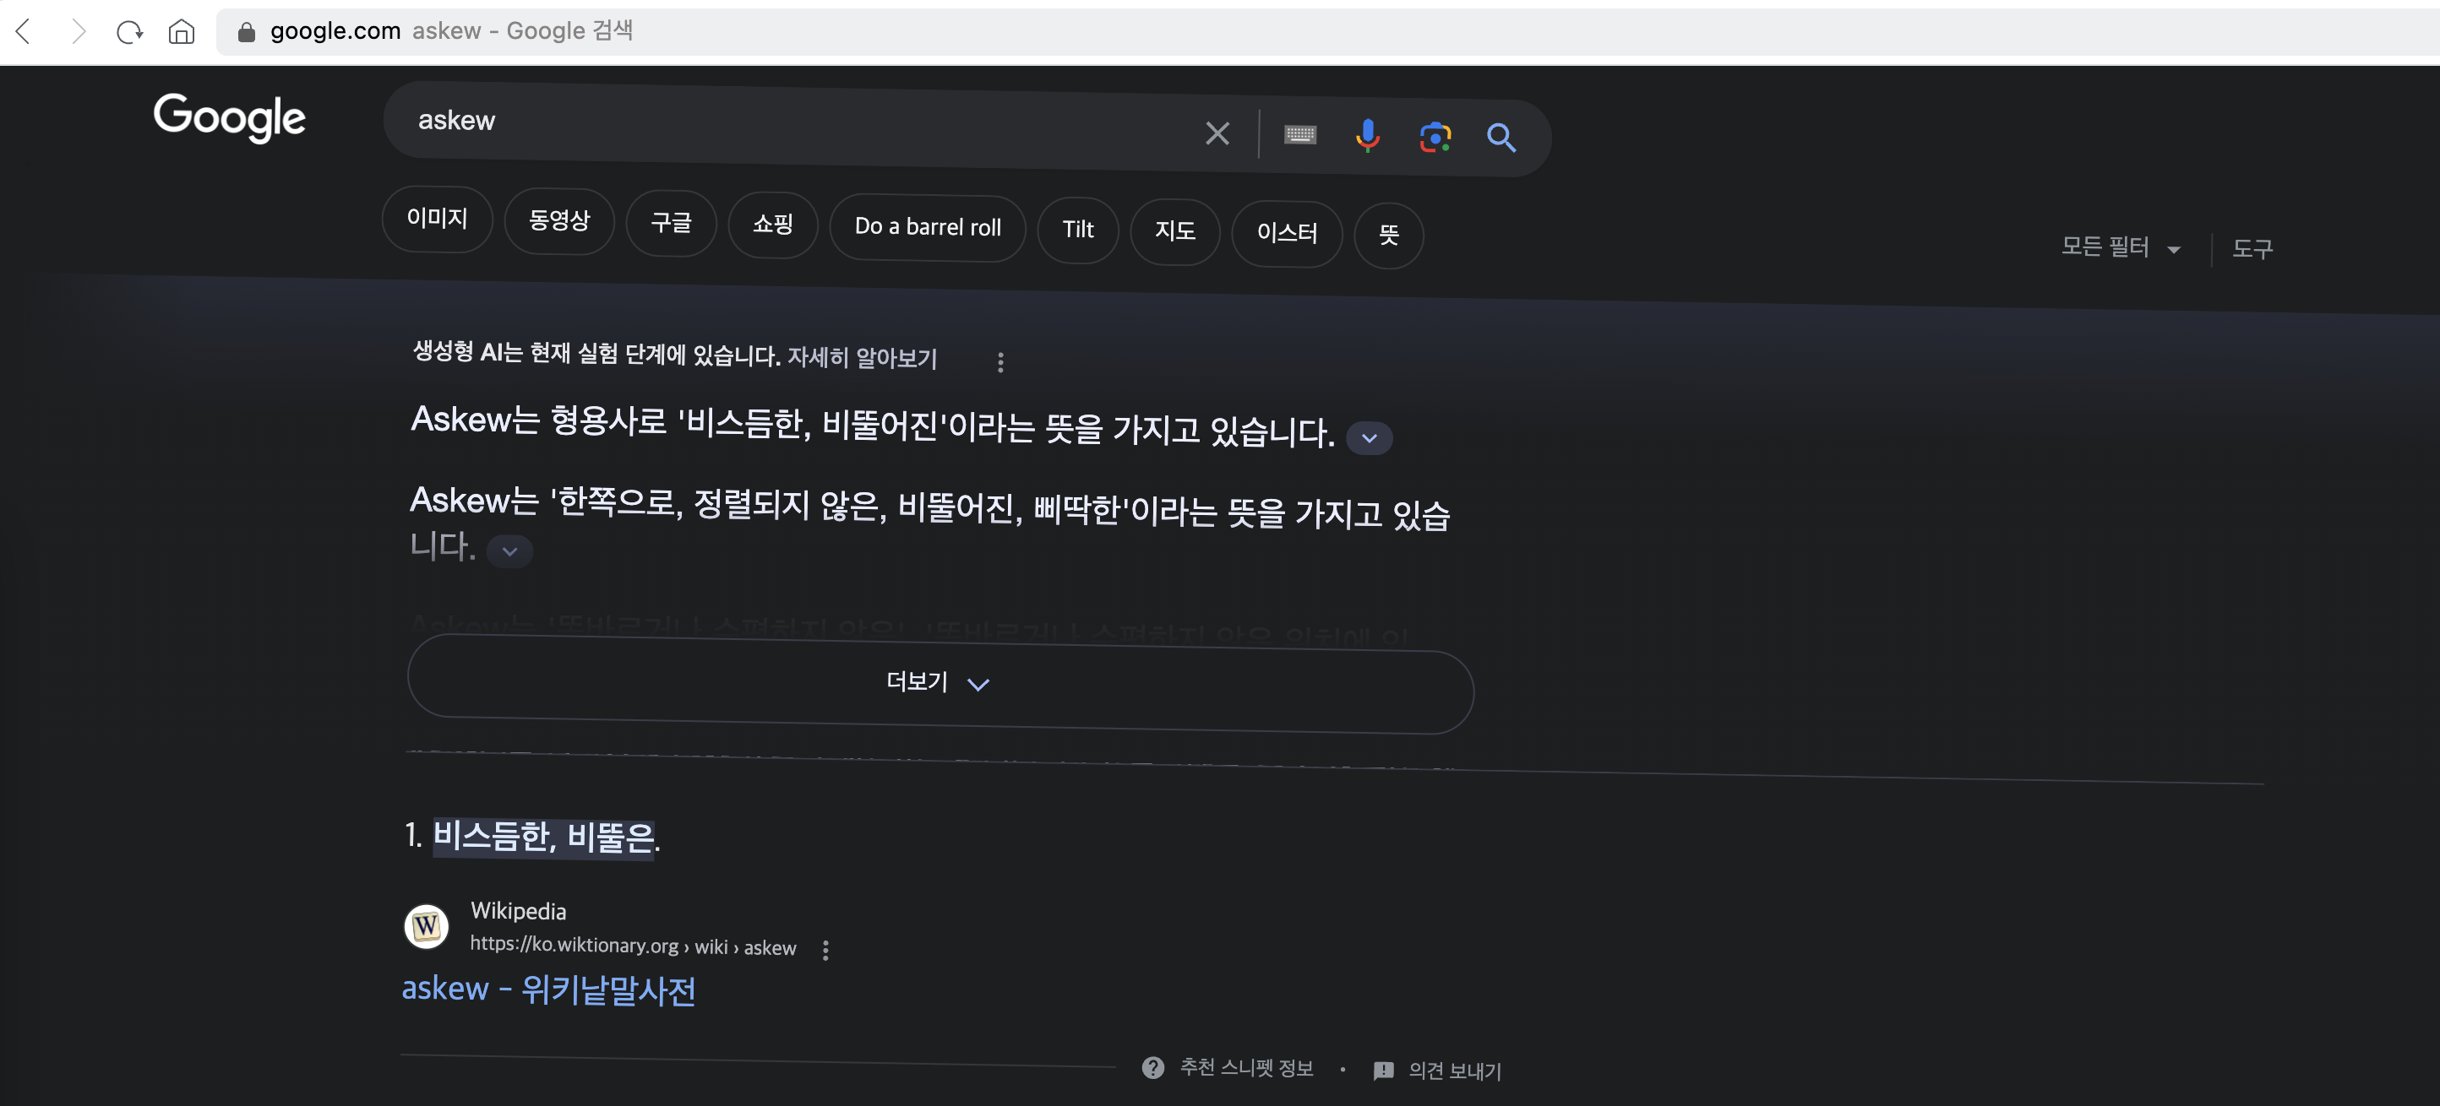Viewport: 2440px width, 1106px height.
Task: Click the Google logo
Action: pos(229,117)
